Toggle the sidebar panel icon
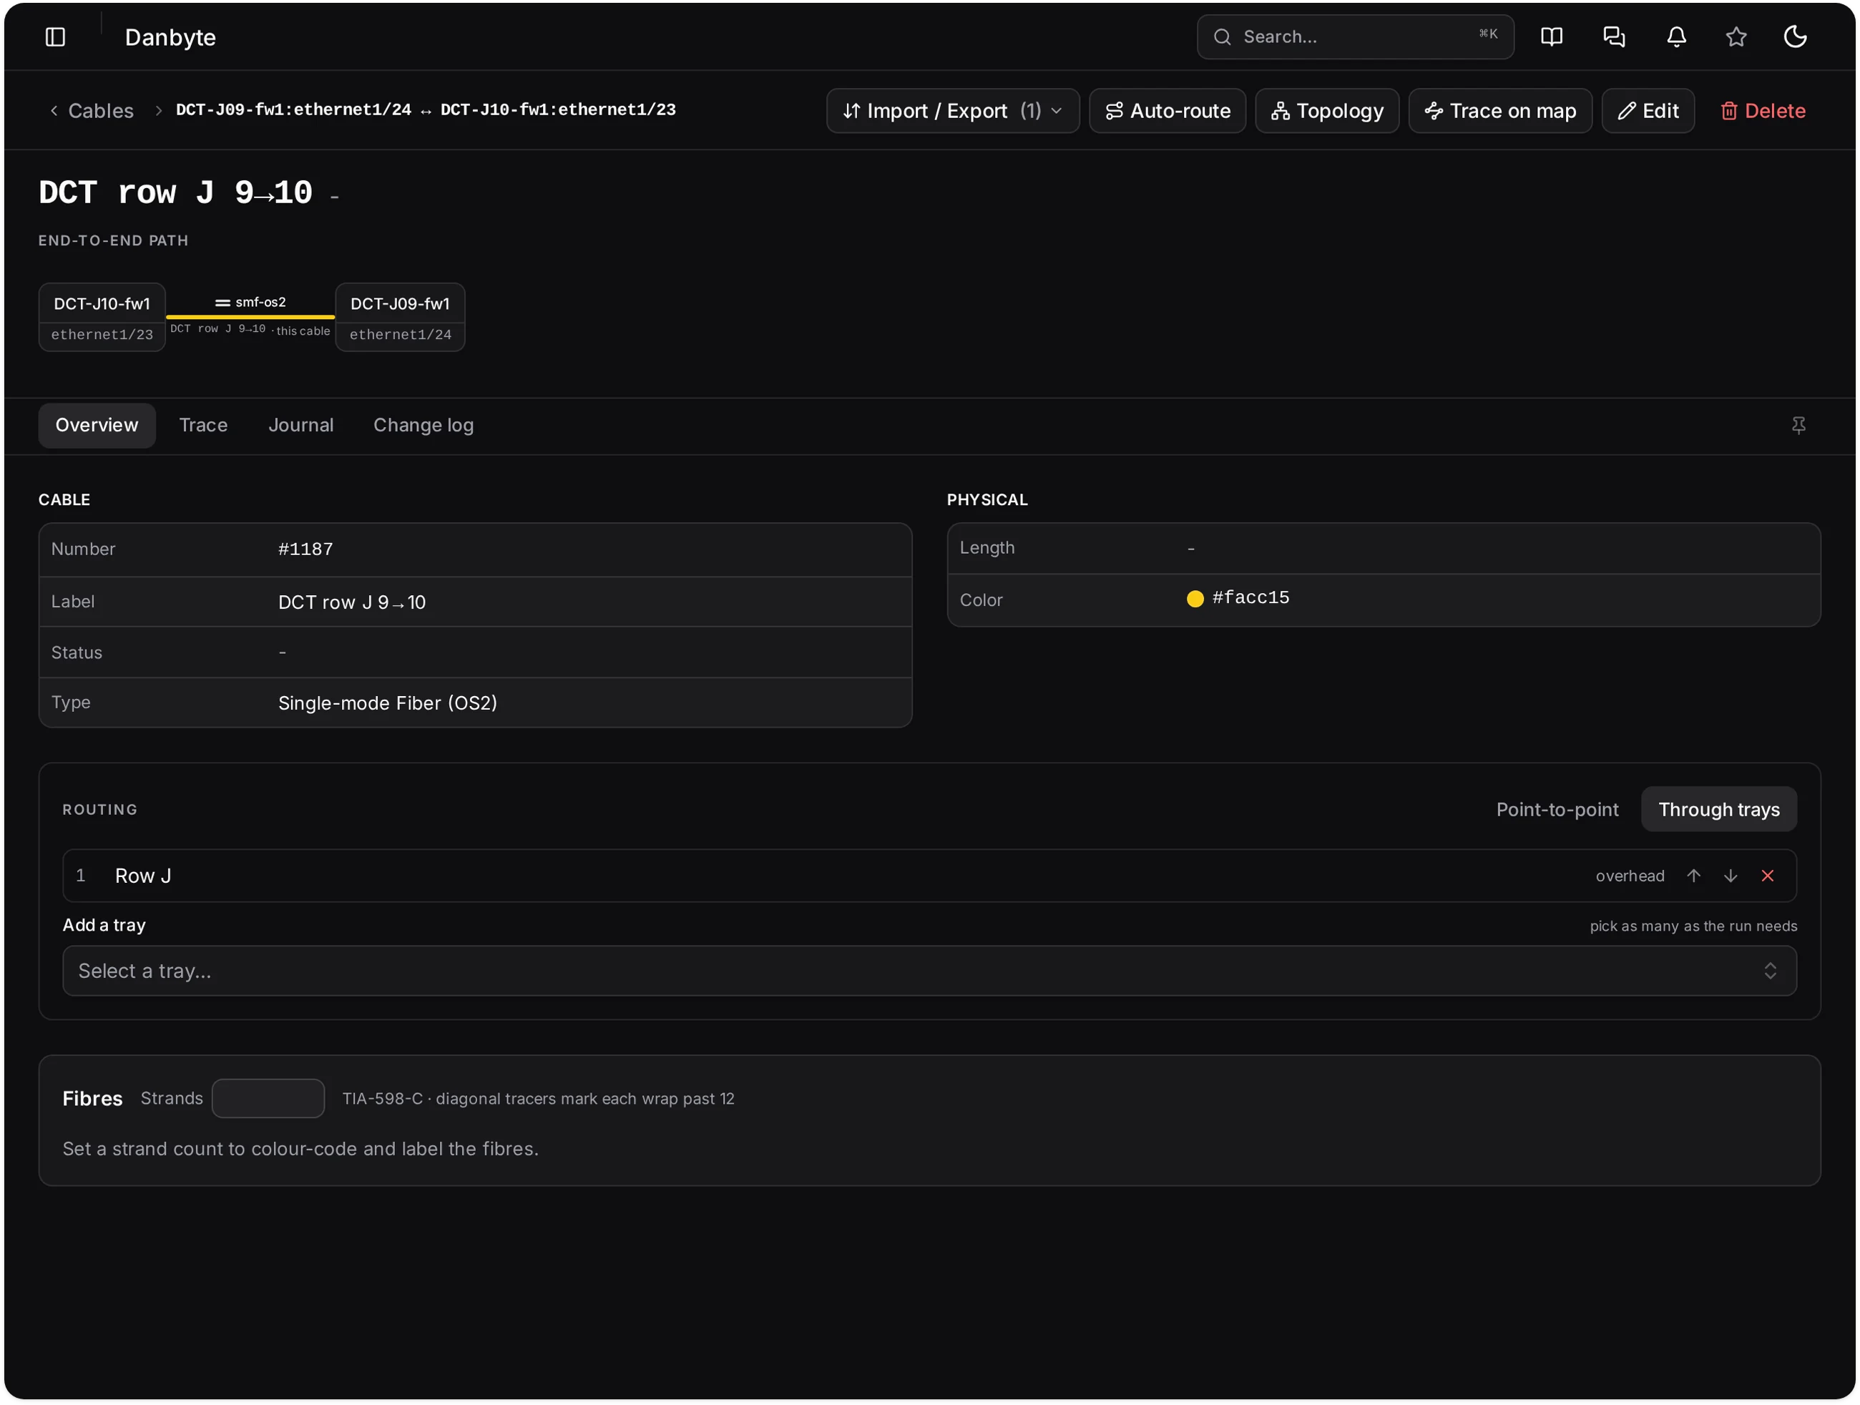This screenshot has width=1860, height=1405. point(56,37)
